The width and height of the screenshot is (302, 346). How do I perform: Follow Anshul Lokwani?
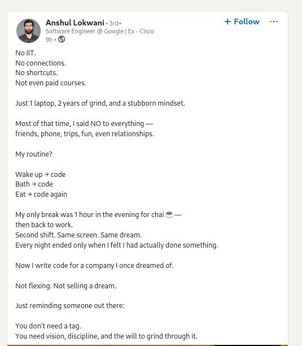[242, 21]
